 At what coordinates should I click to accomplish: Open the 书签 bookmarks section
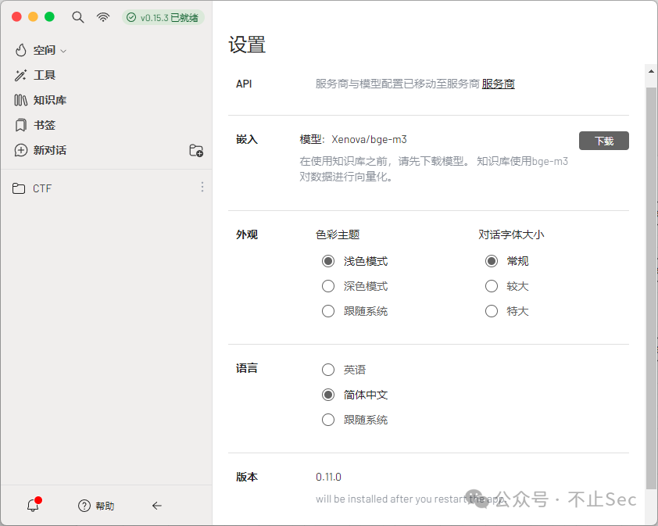click(x=43, y=124)
